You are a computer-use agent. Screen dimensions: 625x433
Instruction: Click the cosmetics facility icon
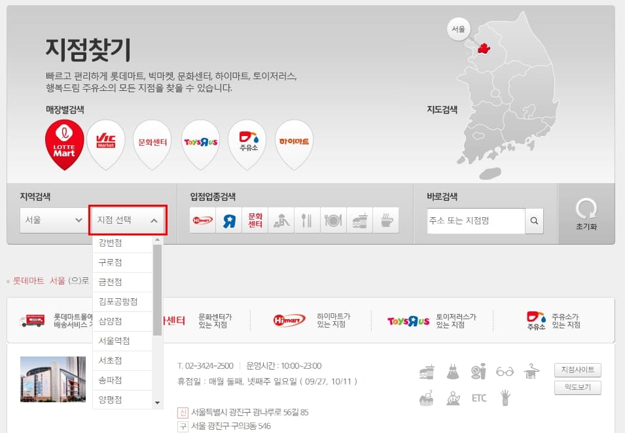coord(478,372)
